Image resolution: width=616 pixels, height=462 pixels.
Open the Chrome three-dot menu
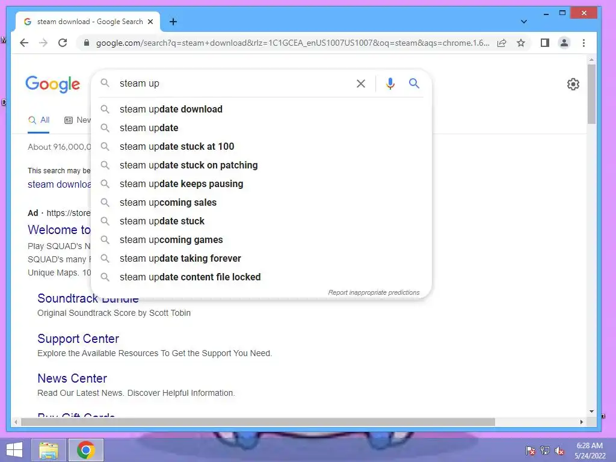[x=584, y=43]
